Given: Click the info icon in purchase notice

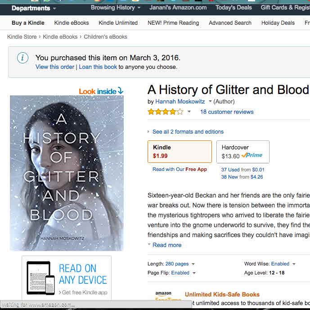Looking at the screenshot, I should click(x=22, y=58).
